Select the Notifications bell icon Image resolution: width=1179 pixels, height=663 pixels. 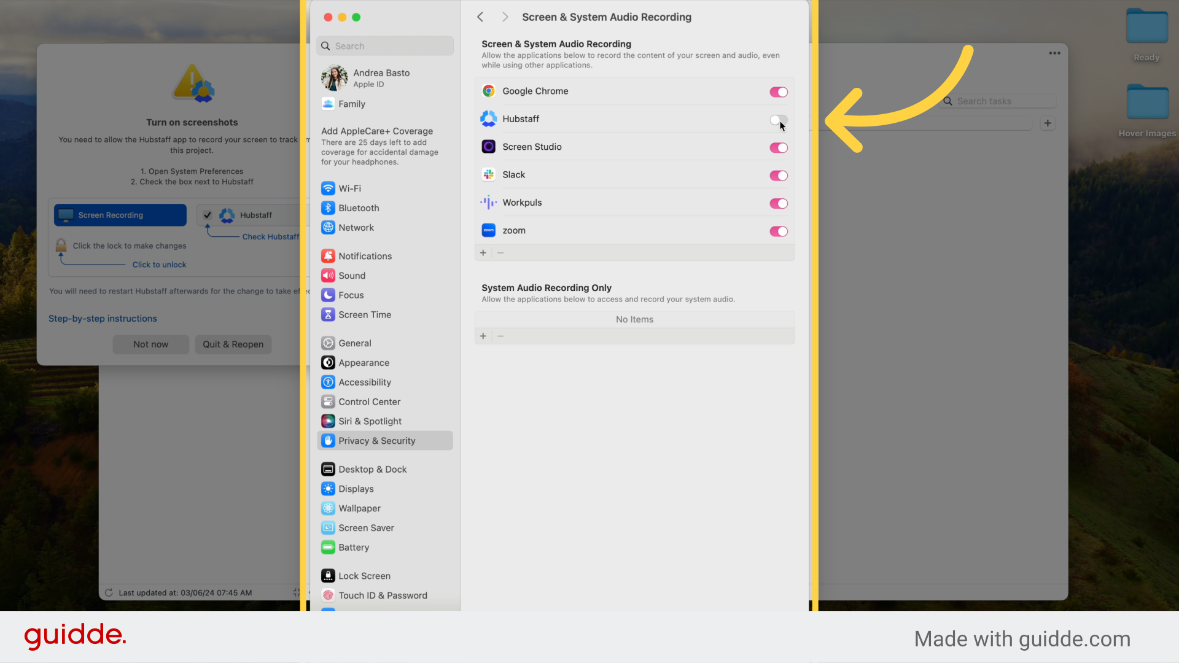[x=328, y=256]
